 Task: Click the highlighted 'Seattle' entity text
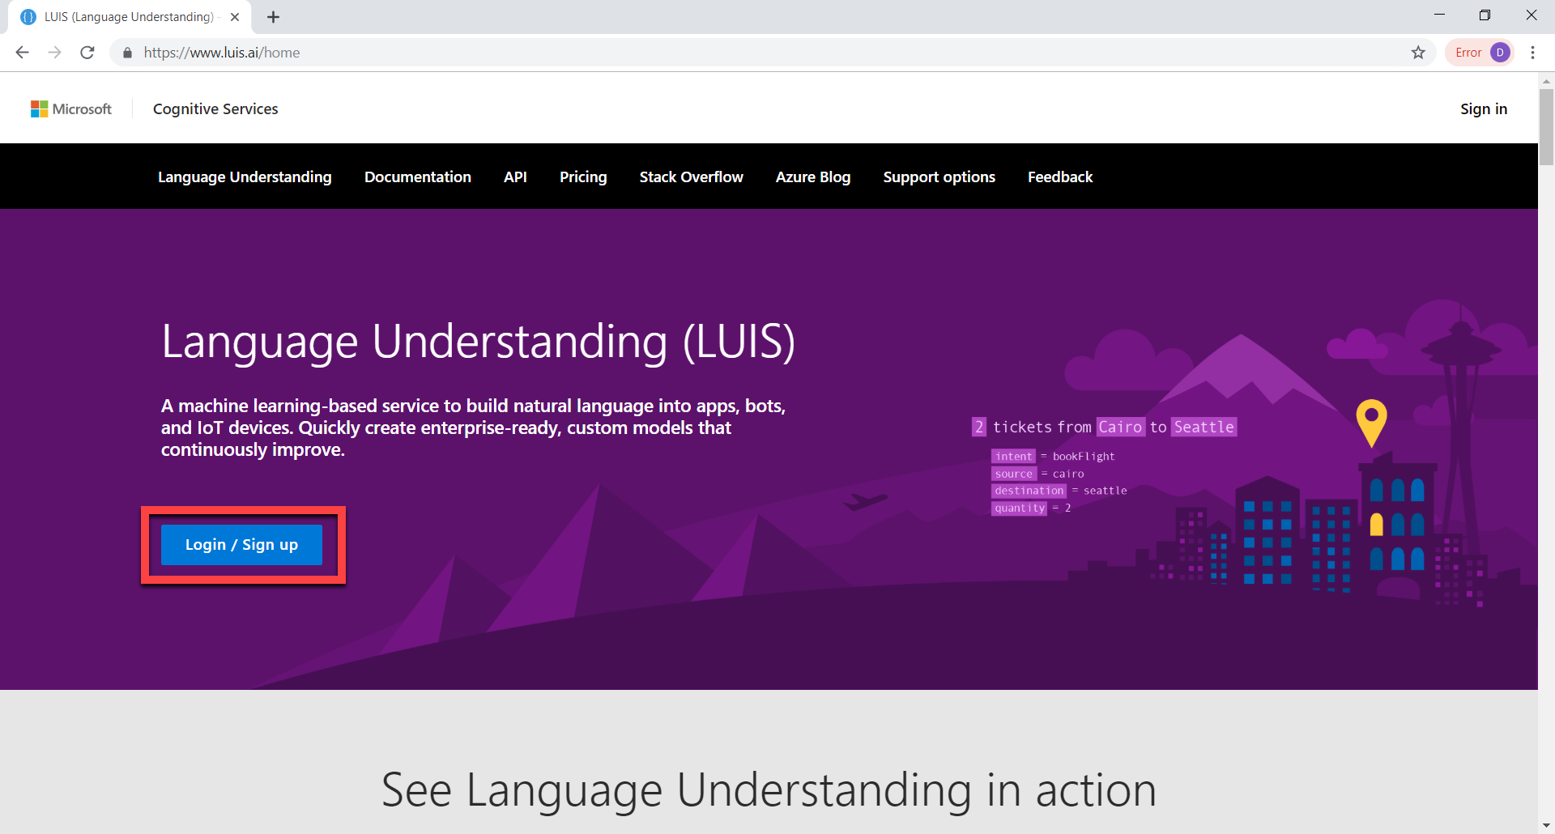1204,427
